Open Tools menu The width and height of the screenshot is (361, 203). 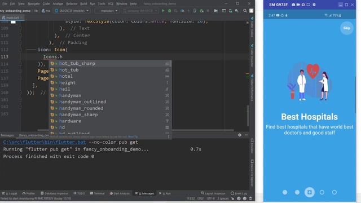(102, 4)
